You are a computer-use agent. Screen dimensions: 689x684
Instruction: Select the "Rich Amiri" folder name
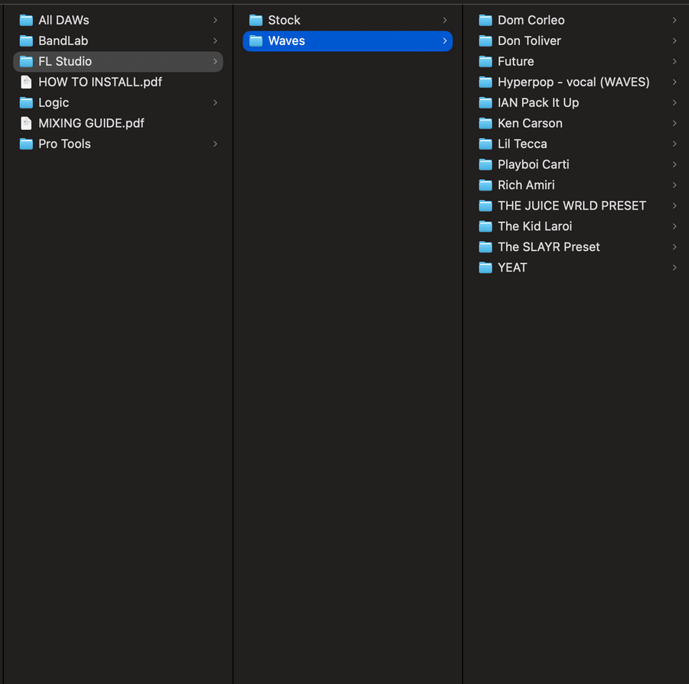pos(526,185)
